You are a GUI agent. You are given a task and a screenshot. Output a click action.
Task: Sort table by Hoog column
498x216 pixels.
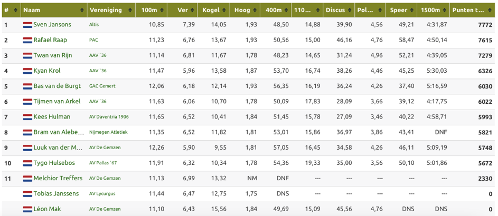244,10
